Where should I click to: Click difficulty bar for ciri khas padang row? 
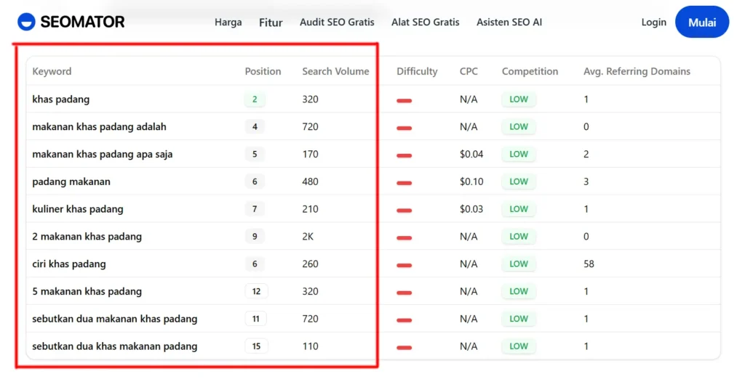404,266
